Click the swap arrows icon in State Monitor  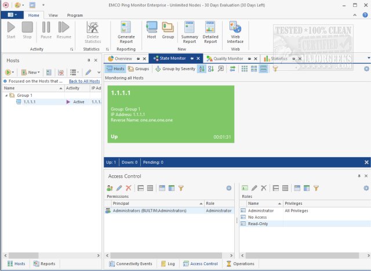pyautogui.click(x=232, y=68)
